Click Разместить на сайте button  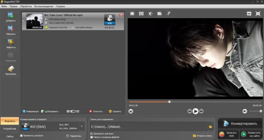[251, 134]
